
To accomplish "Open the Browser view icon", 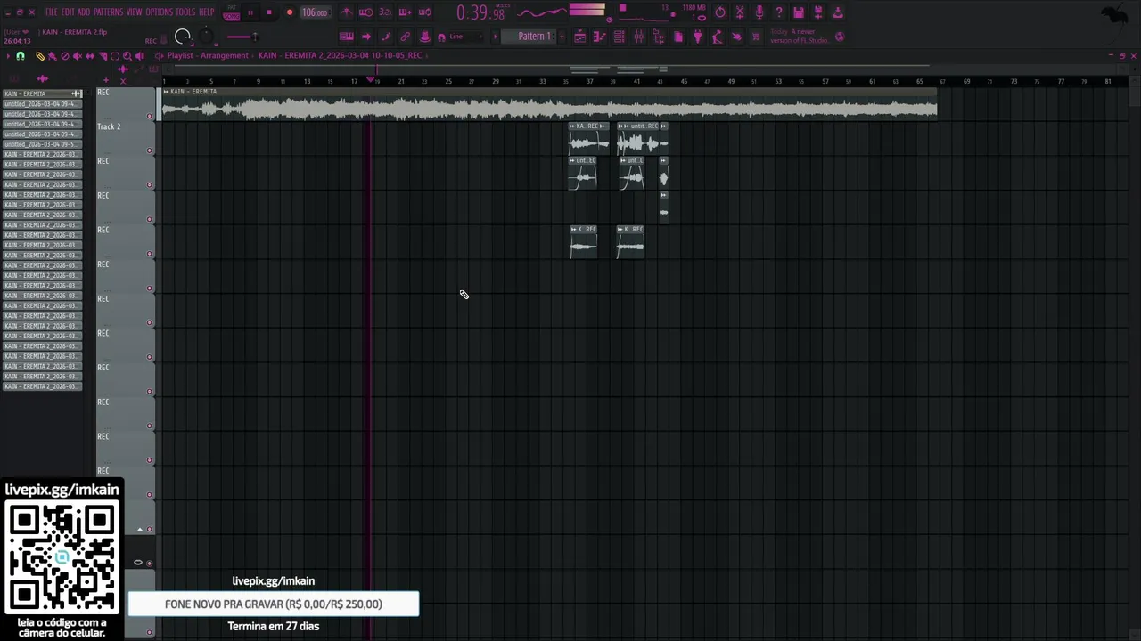I will pyautogui.click(x=659, y=37).
